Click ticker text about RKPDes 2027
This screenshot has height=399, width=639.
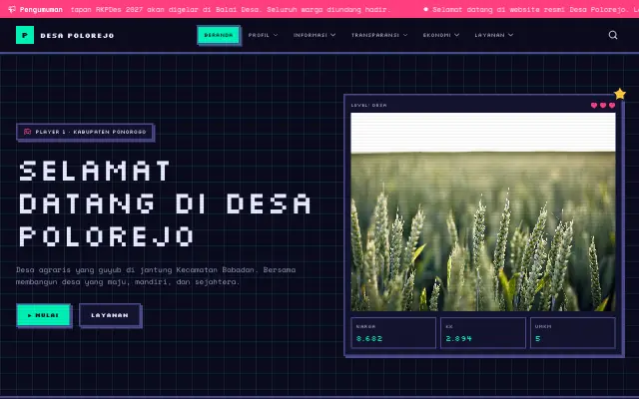pyautogui.click(x=231, y=9)
